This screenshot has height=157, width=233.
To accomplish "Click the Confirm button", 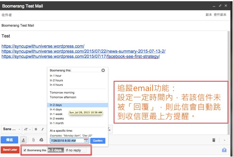I will 98,141.
